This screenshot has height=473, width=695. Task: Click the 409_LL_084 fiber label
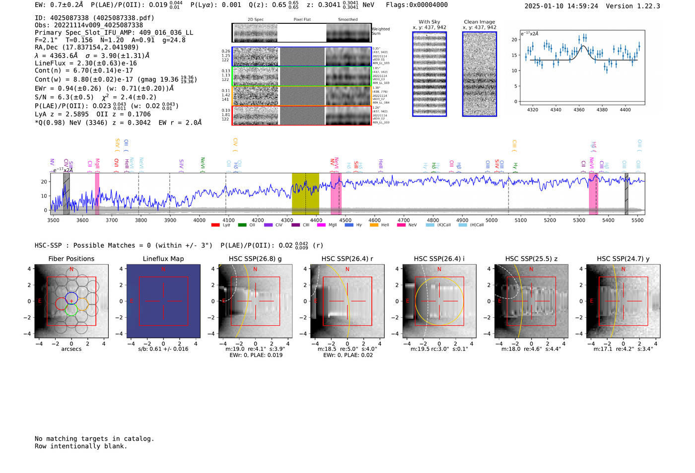381,103
